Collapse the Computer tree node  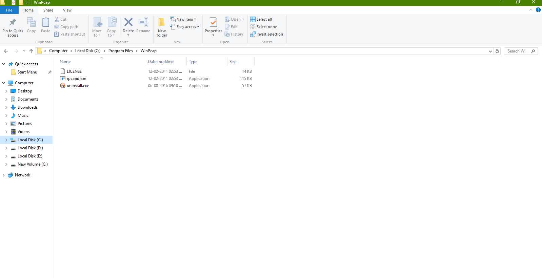coord(4,83)
